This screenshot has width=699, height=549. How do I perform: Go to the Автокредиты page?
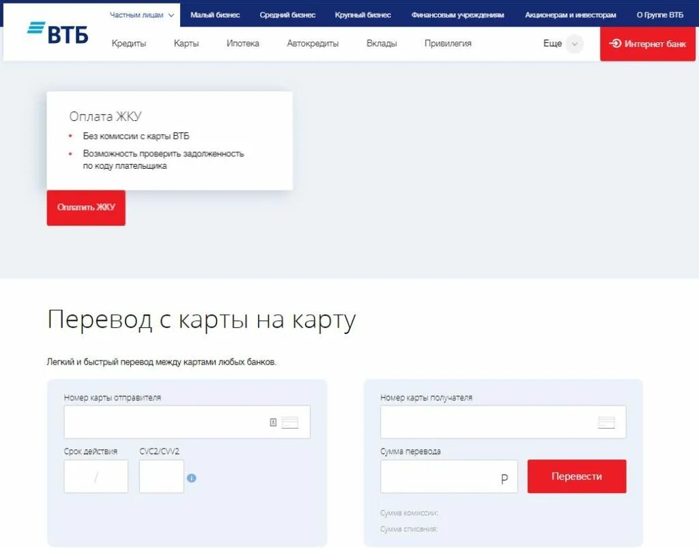(x=313, y=44)
